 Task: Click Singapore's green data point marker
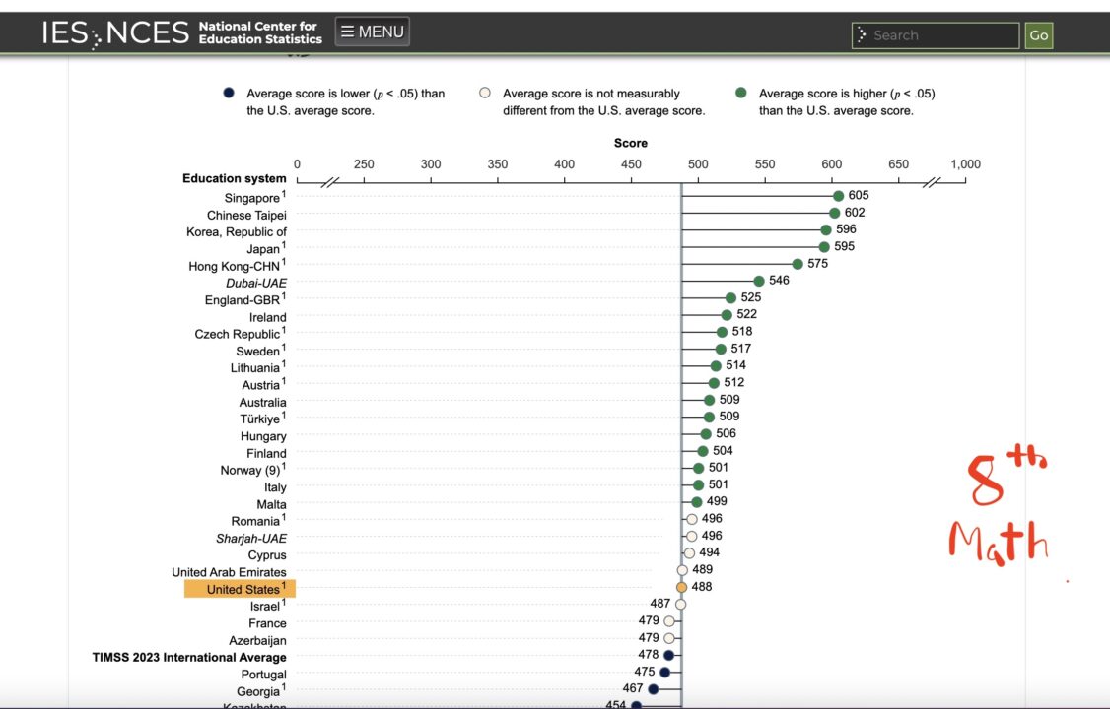(x=838, y=196)
